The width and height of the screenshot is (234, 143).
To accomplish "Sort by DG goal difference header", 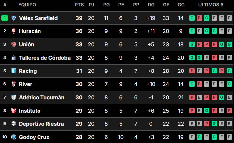I will click(x=151, y=5).
